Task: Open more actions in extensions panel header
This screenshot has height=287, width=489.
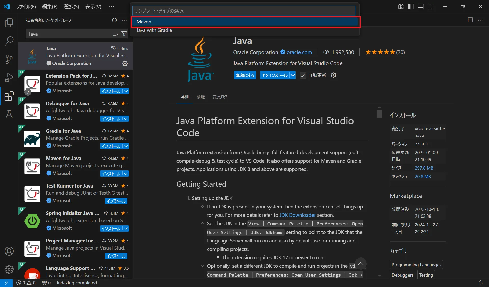Action: pyautogui.click(x=124, y=20)
